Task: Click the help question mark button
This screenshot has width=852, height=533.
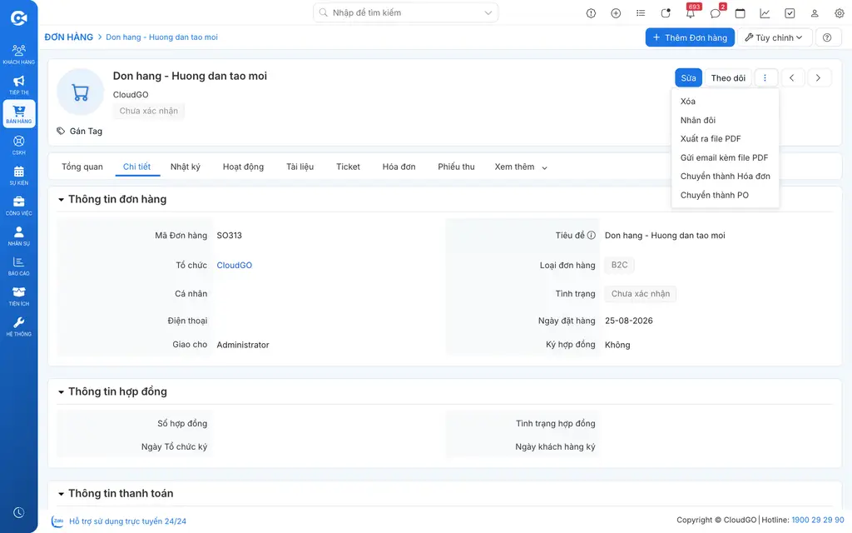Action: [827, 37]
